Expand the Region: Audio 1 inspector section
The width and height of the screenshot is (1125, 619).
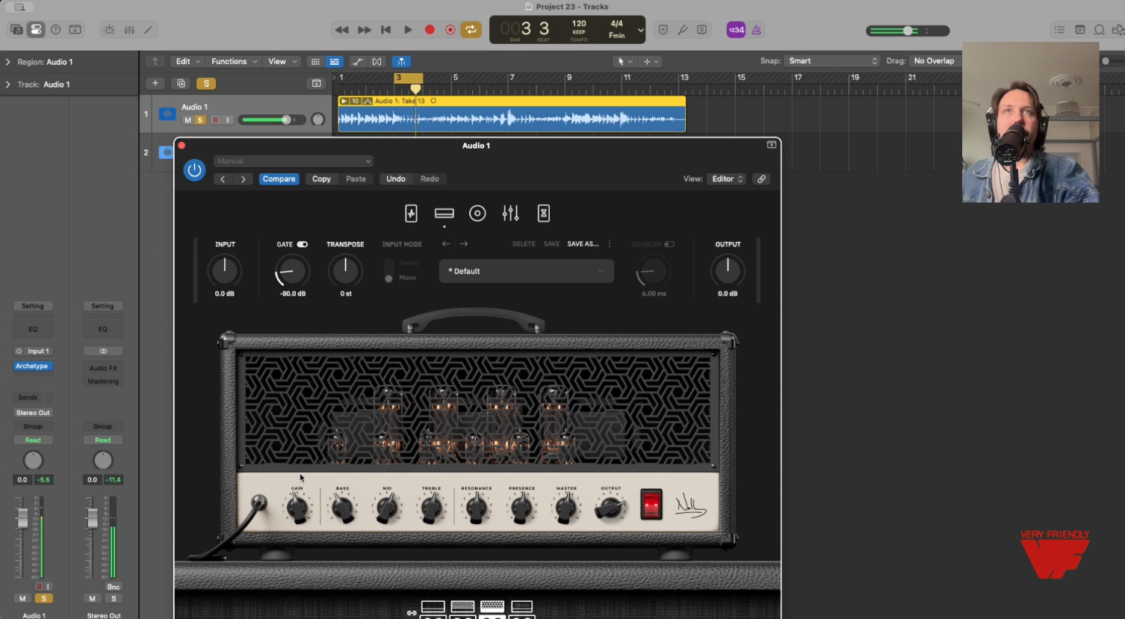coord(7,62)
